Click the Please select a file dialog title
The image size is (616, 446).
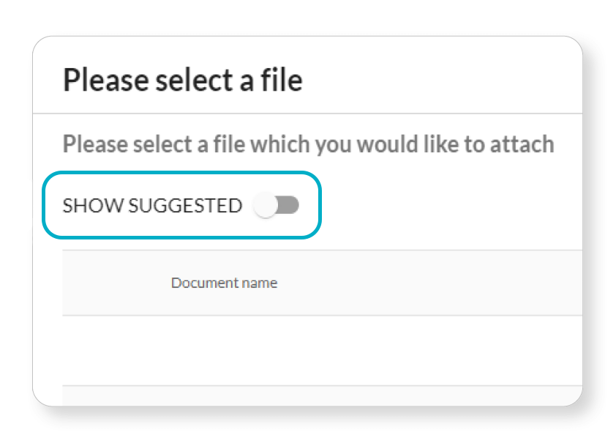(184, 80)
